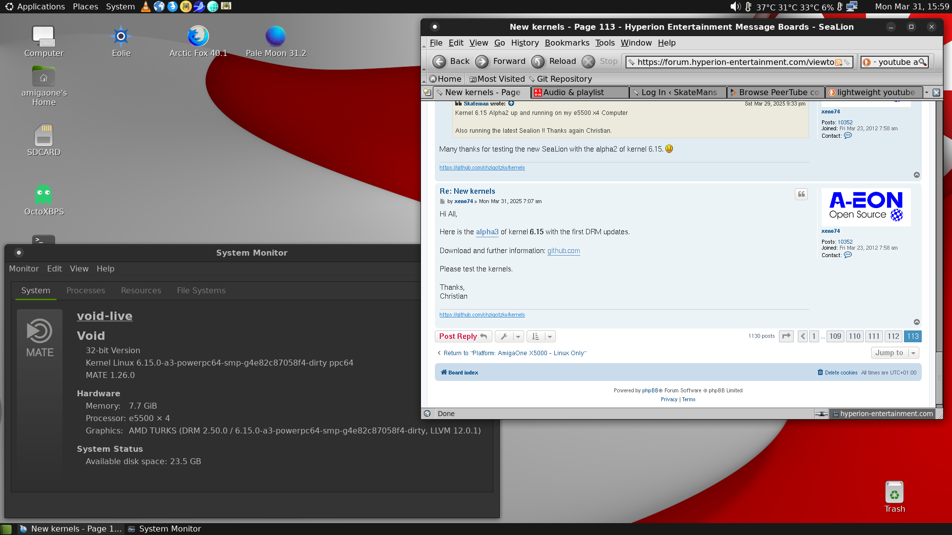
Task: Click the Home bookmark in bookmarks toolbar
Action: tap(445, 79)
